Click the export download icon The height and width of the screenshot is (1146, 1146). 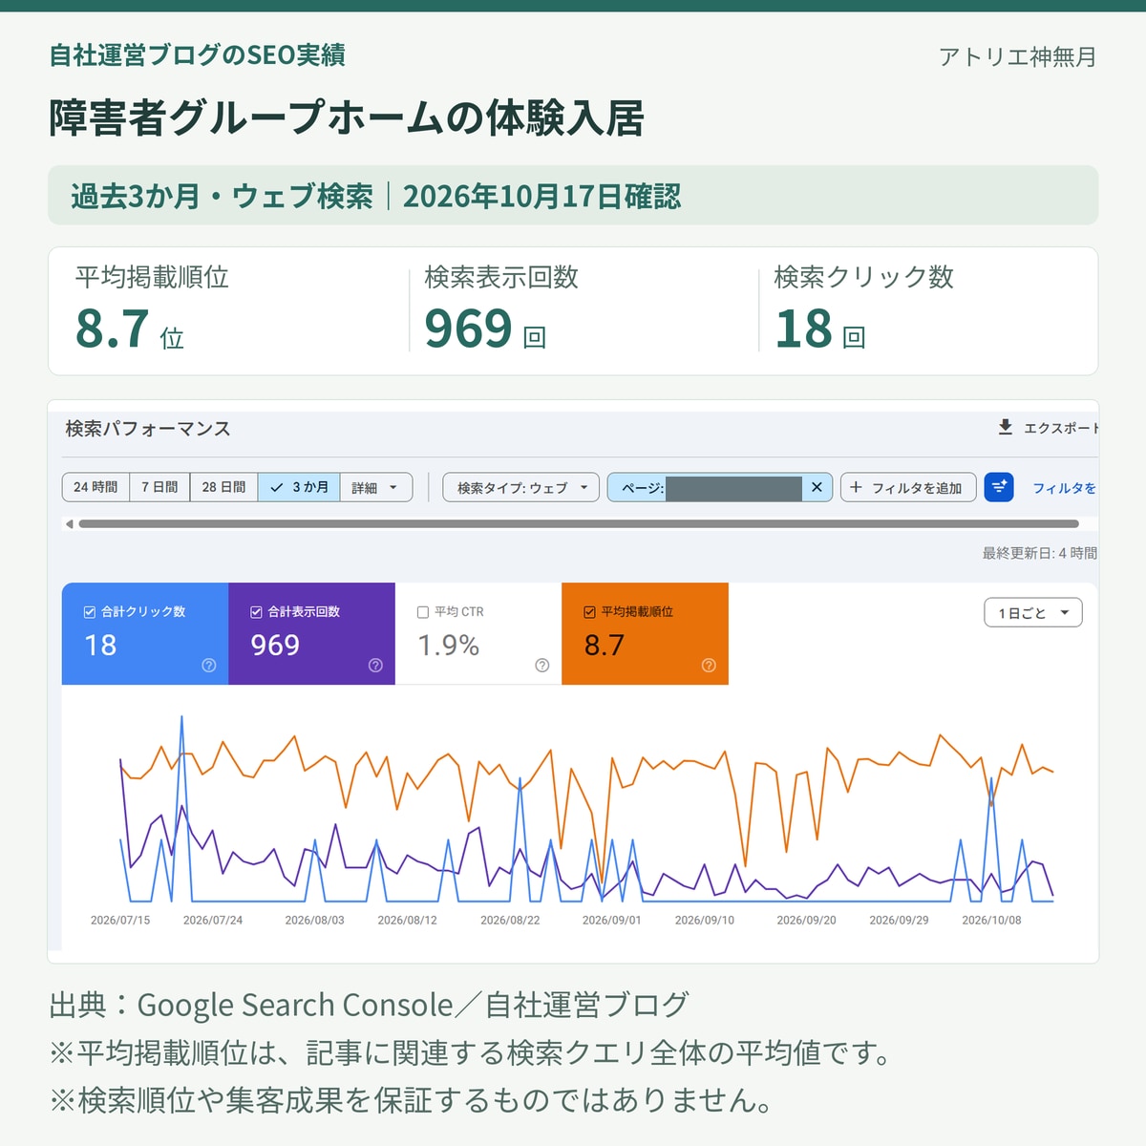point(1005,427)
